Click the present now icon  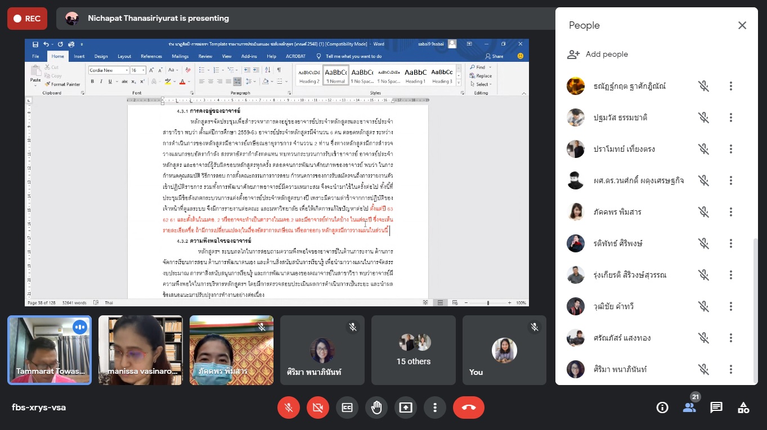click(406, 408)
